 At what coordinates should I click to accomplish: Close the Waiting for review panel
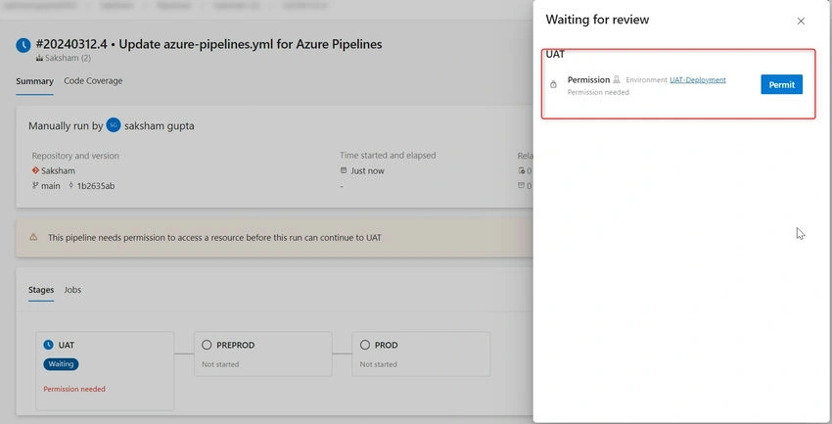(801, 22)
